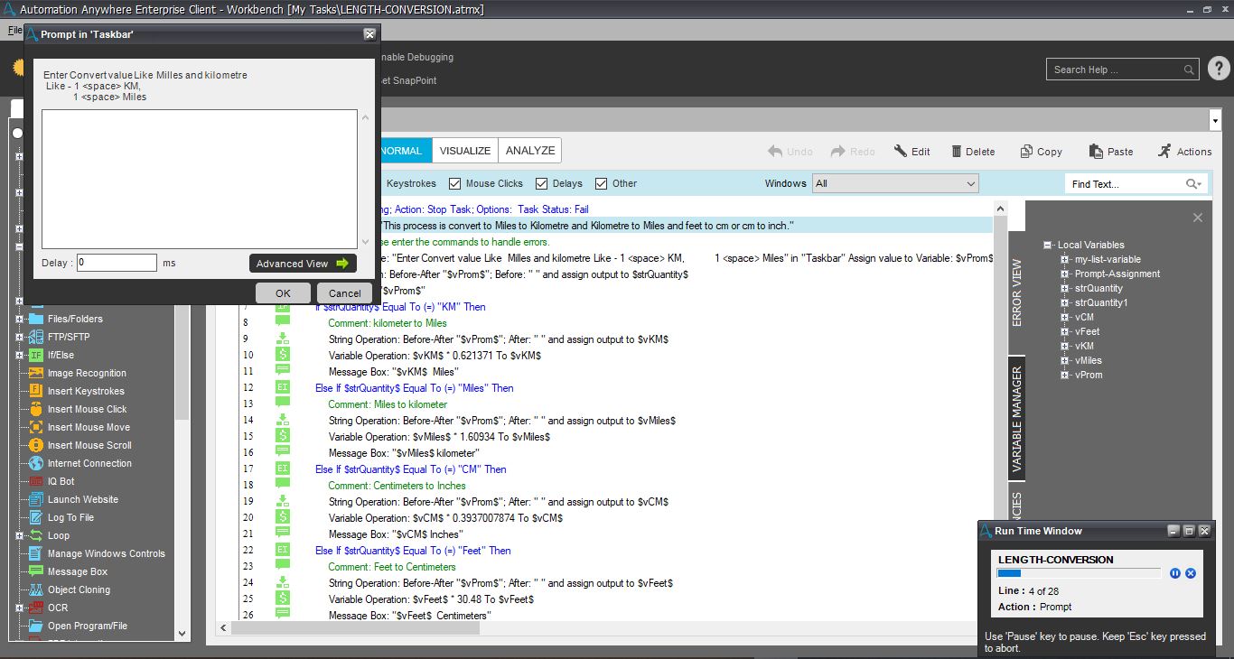
Task: Click the Edit wrench icon in toolbar
Action: pyautogui.click(x=901, y=152)
